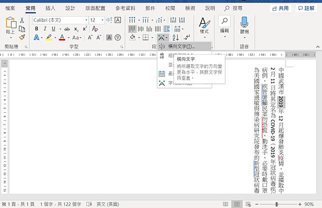Click the Sort A-Z icon
The image size is (322, 208).
click(x=176, y=38)
